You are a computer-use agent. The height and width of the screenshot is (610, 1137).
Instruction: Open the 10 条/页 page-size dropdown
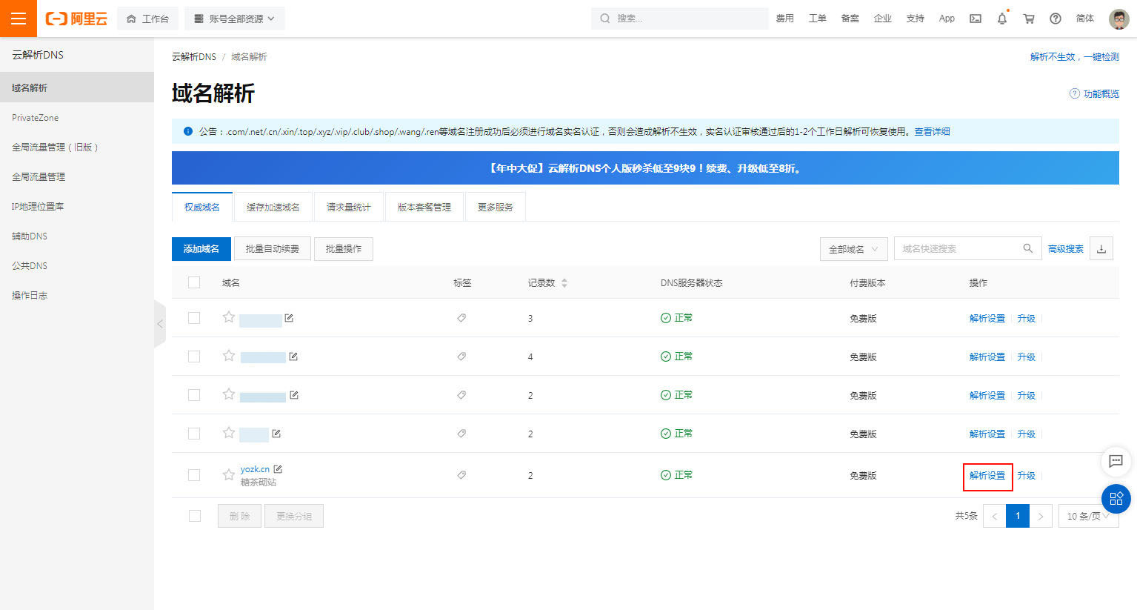[x=1087, y=516]
